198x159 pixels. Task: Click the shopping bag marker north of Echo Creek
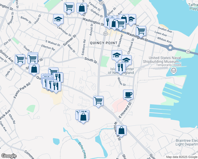click(x=83, y=117)
